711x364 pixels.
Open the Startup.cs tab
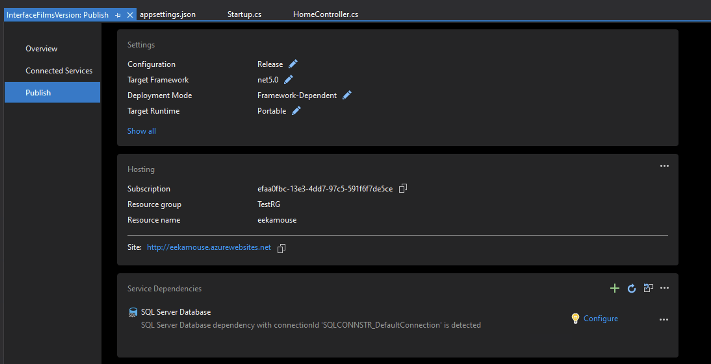click(x=245, y=14)
